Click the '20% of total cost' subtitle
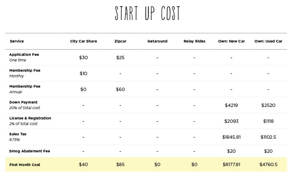 tap(24, 108)
